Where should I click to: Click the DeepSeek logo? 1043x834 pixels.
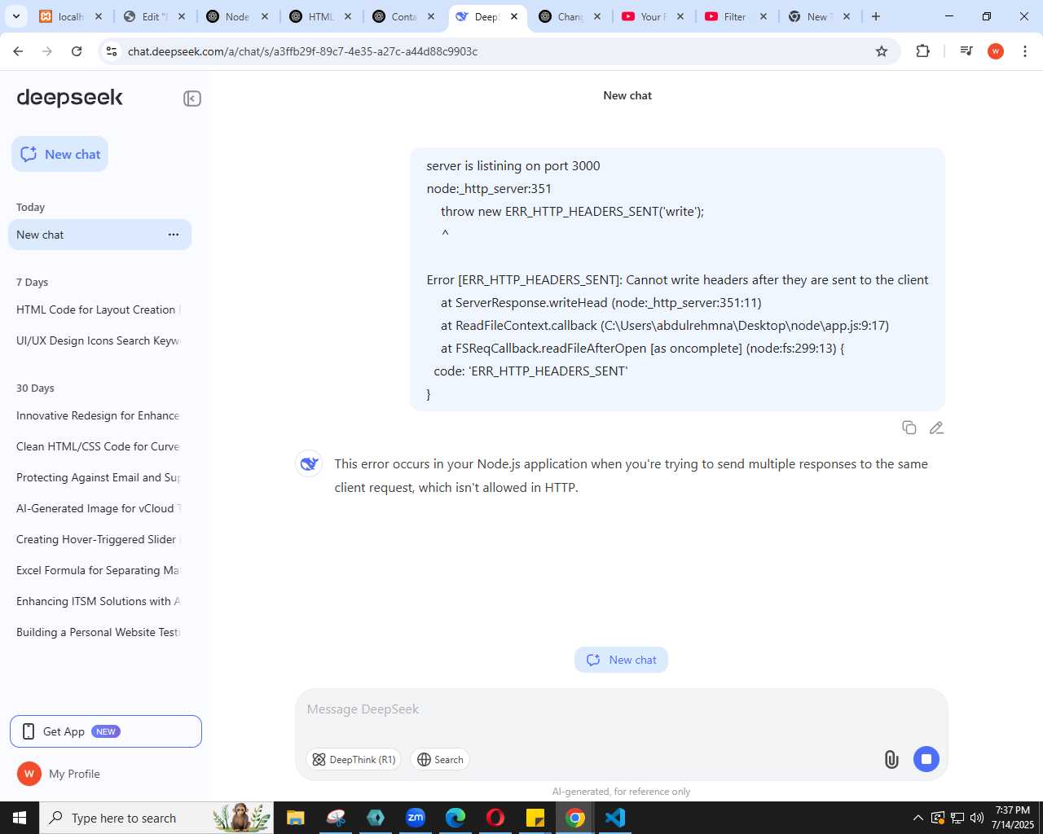click(70, 98)
